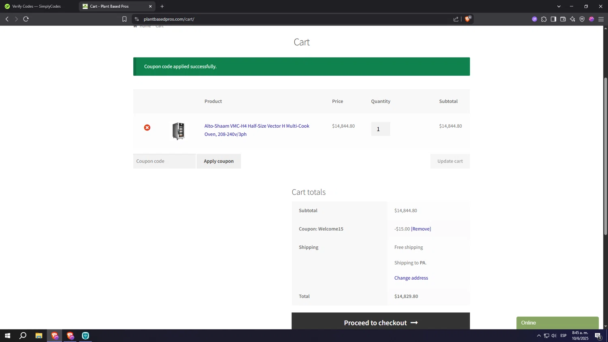
Task: Open Alto-Shaam VMC-H4 product link
Action: tap(257, 130)
